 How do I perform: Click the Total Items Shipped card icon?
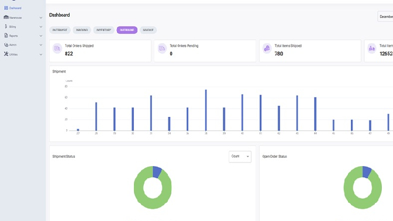pyautogui.click(x=267, y=49)
